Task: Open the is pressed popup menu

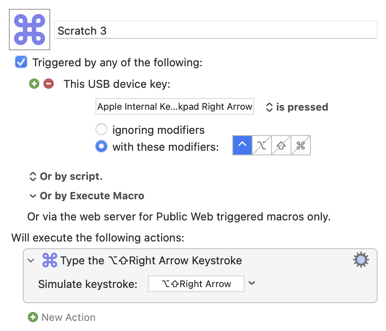Action: pyautogui.click(x=296, y=107)
